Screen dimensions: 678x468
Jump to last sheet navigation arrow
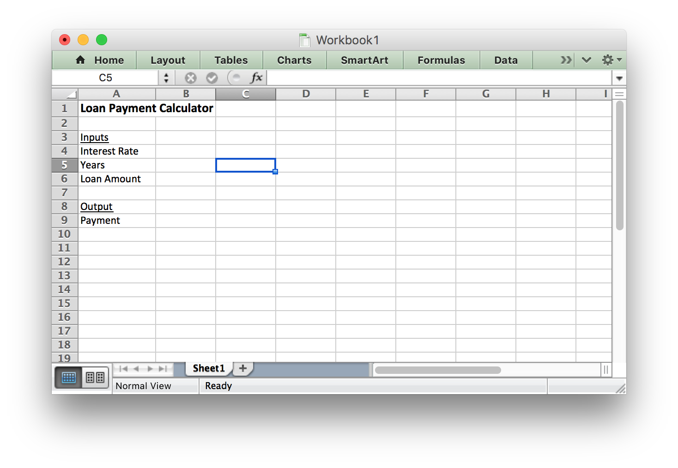163,369
